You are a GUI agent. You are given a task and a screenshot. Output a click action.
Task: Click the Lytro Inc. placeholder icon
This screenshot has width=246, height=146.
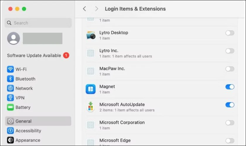point(90,53)
